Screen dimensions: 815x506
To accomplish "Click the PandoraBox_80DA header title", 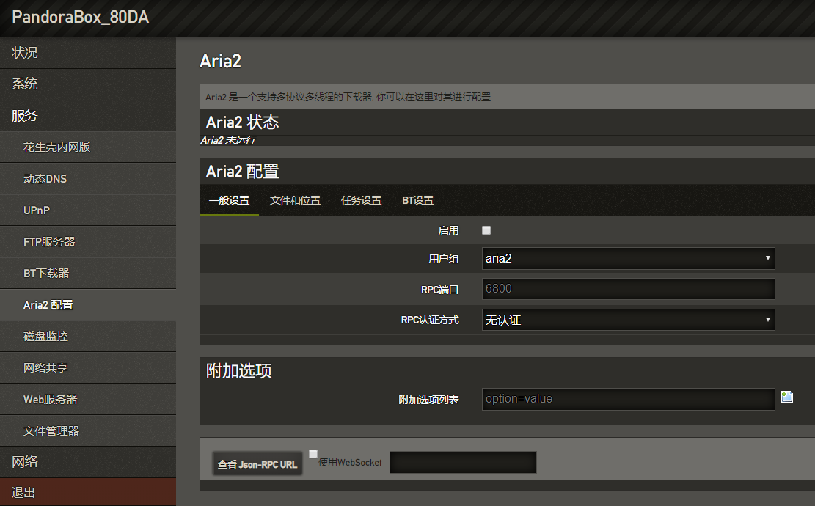I will 81,17.
